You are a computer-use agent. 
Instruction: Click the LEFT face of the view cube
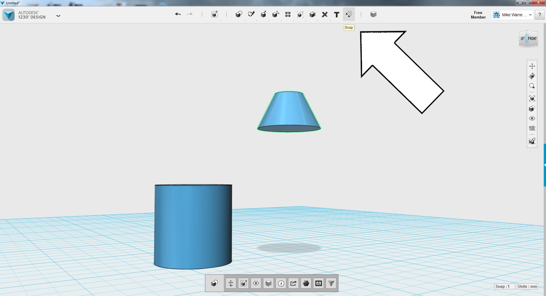pyautogui.click(x=523, y=39)
